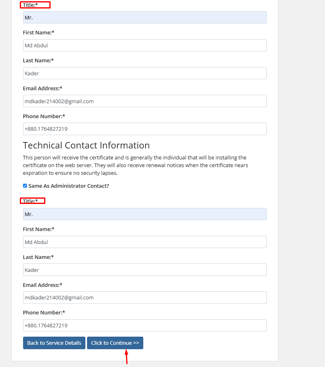Toggle the Same As Administrator Contact checkbox
The width and height of the screenshot is (325, 367).
pyautogui.click(x=25, y=186)
